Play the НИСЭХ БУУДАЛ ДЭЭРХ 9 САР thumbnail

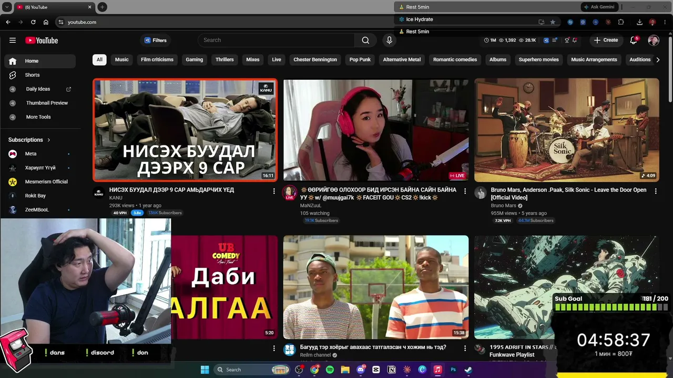click(x=185, y=130)
